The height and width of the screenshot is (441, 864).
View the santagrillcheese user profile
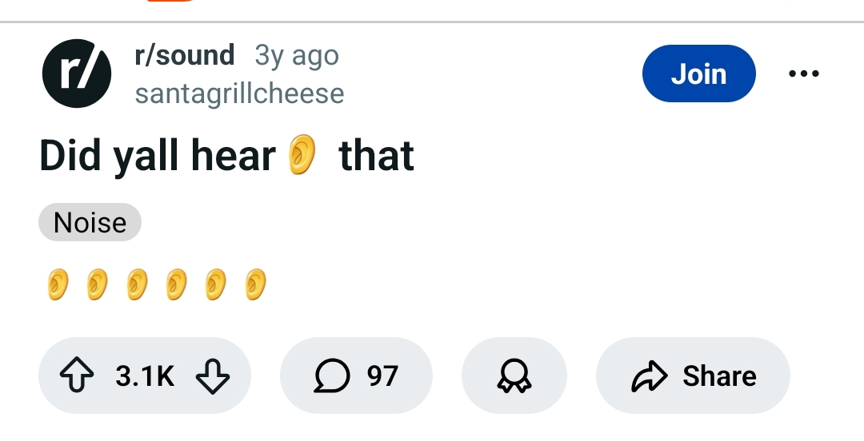click(x=239, y=93)
